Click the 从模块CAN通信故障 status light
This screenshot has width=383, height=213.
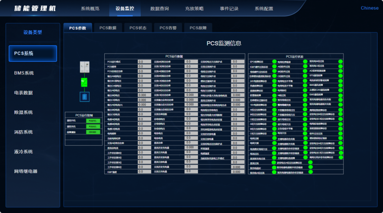[x=340, y=90]
